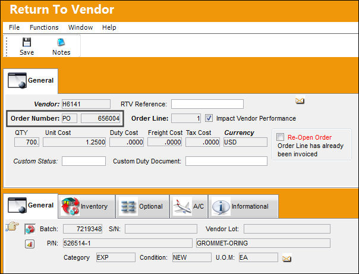Open the Functions menu
This screenshot has height=274, width=359.
(x=44, y=27)
